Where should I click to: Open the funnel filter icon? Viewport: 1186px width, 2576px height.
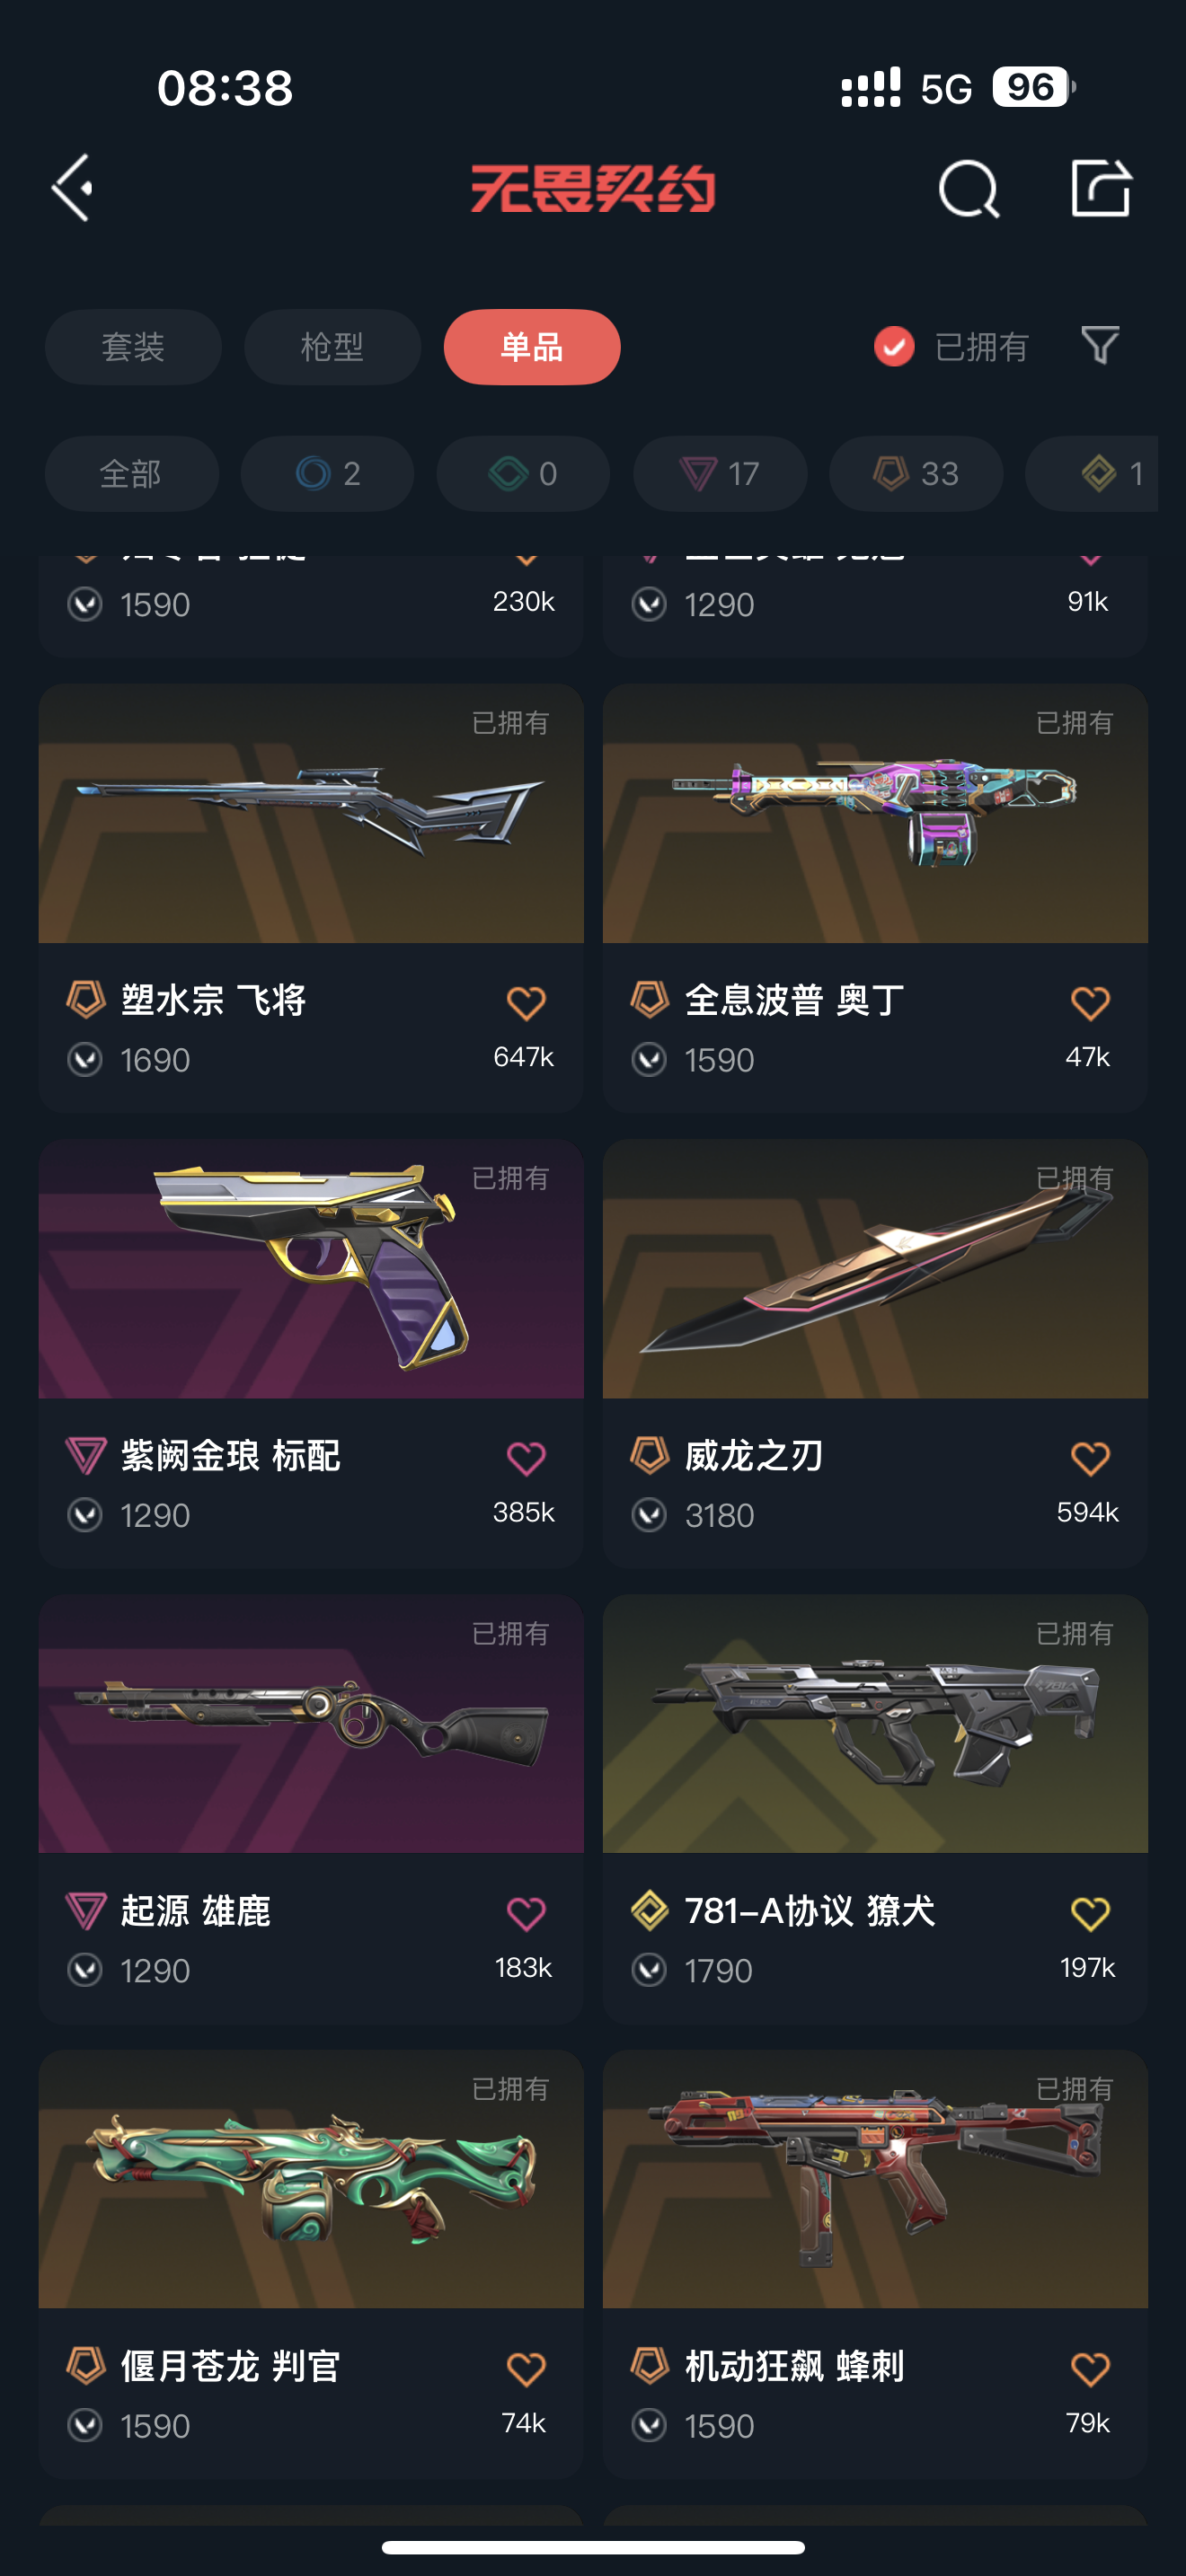(x=1100, y=346)
